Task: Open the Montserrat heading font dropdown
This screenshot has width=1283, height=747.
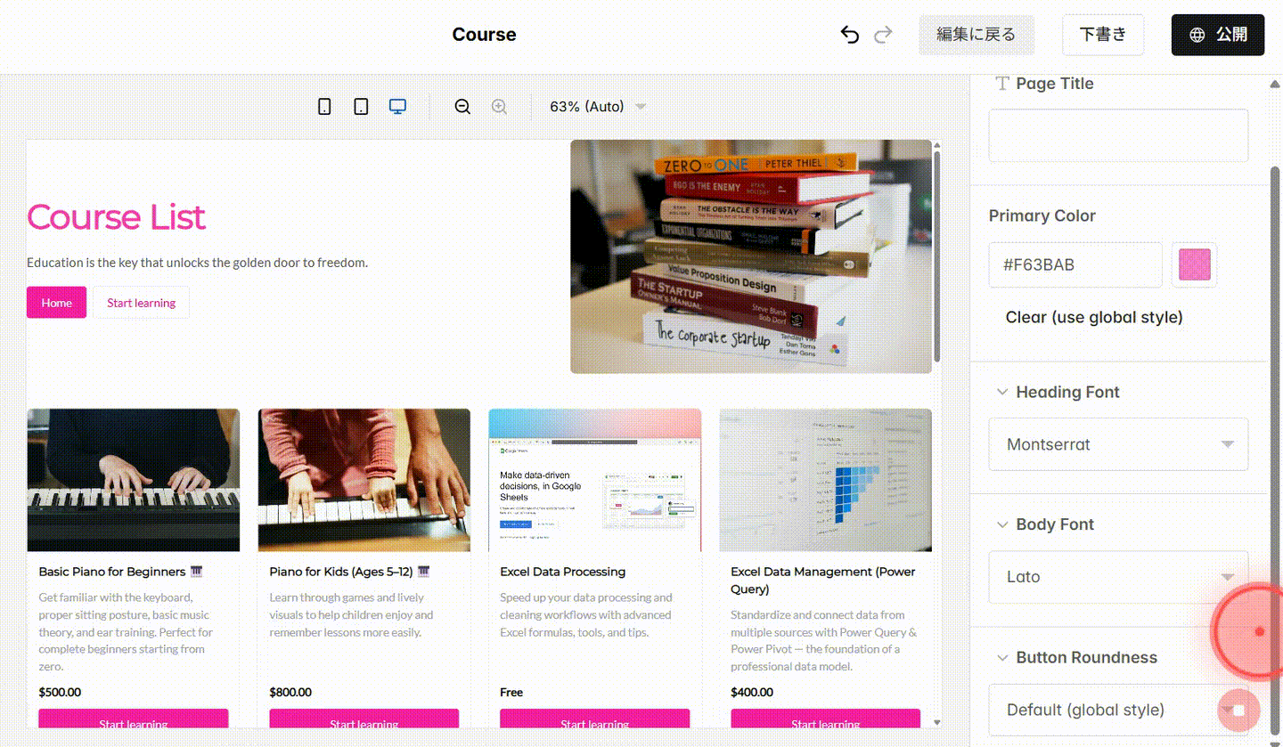Action: point(1118,444)
